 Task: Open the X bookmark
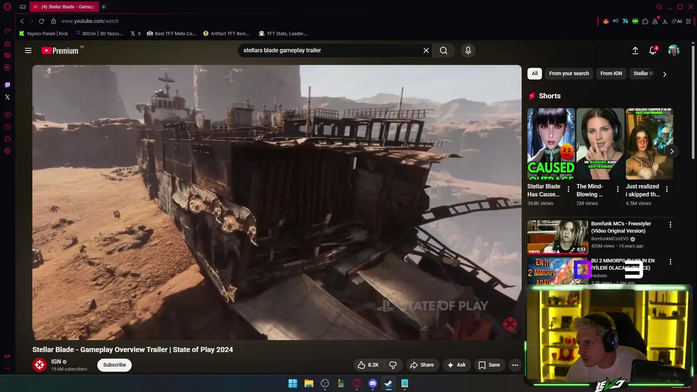136,34
